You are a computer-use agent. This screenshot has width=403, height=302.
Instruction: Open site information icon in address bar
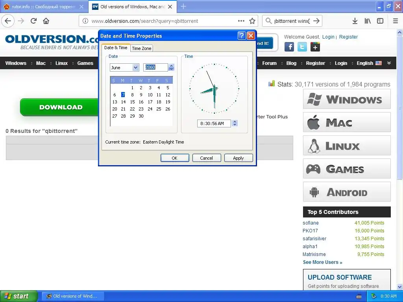coord(85,21)
